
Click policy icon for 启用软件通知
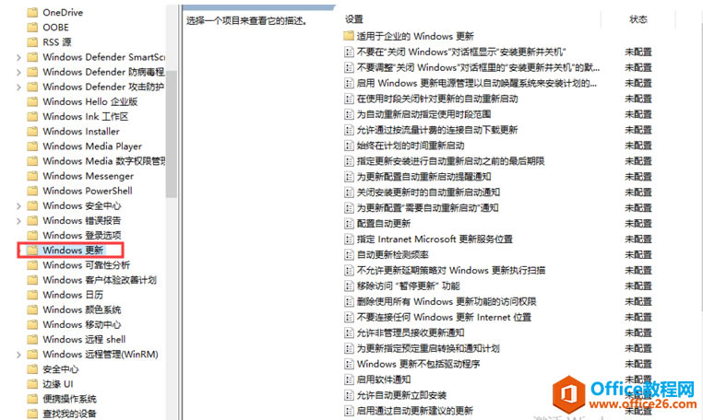tap(349, 379)
